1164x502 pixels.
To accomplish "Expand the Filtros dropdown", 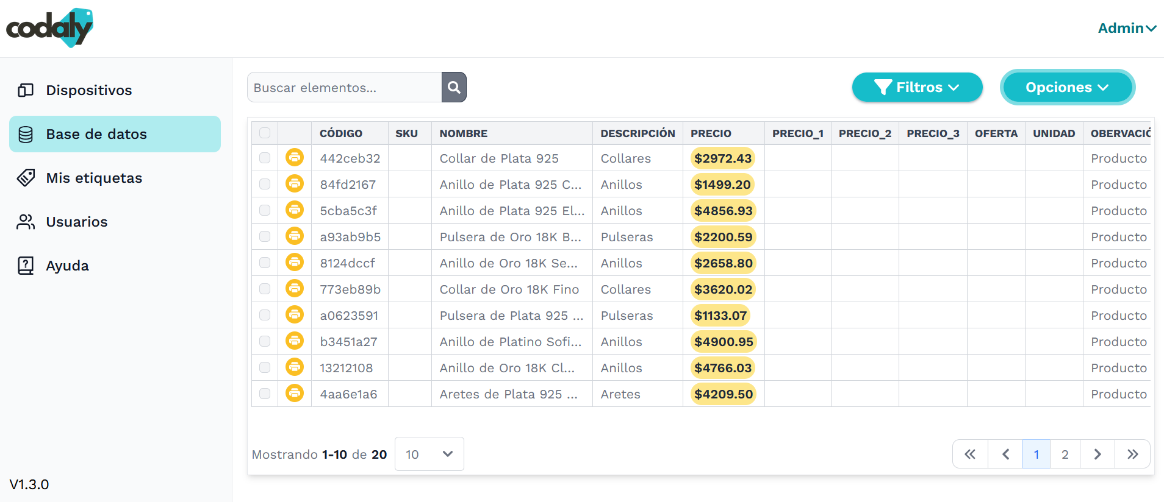I will pyautogui.click(x=917, y=87).
